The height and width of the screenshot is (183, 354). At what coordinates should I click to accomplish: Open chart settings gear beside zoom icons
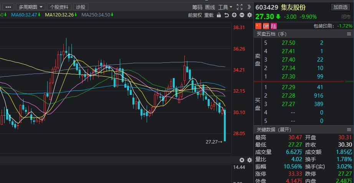250,15
